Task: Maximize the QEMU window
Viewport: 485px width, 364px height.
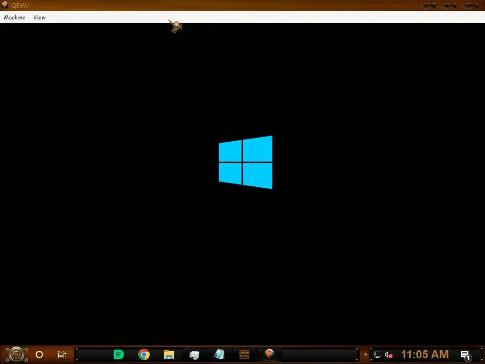Action: (x=450, y=6)
